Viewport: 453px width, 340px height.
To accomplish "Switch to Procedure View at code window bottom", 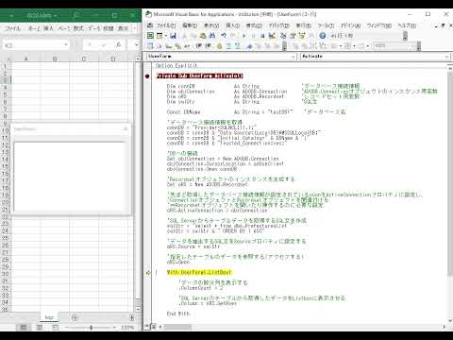I will (x=146, y=327).
